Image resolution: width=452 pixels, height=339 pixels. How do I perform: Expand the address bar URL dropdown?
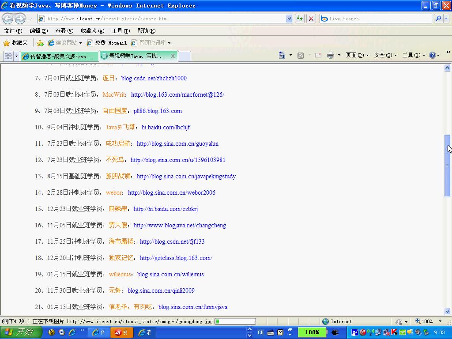point(289,19)
